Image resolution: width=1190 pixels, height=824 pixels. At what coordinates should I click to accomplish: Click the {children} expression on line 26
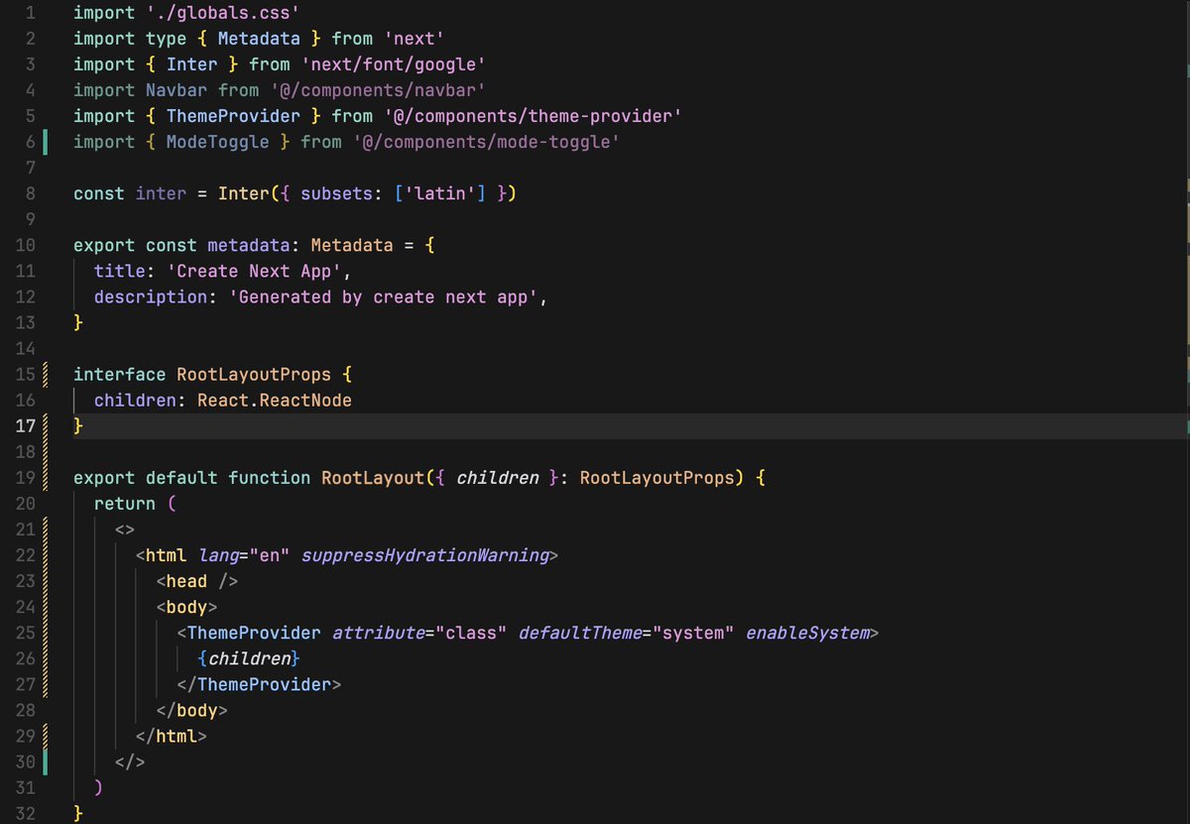tap(248, 657)
